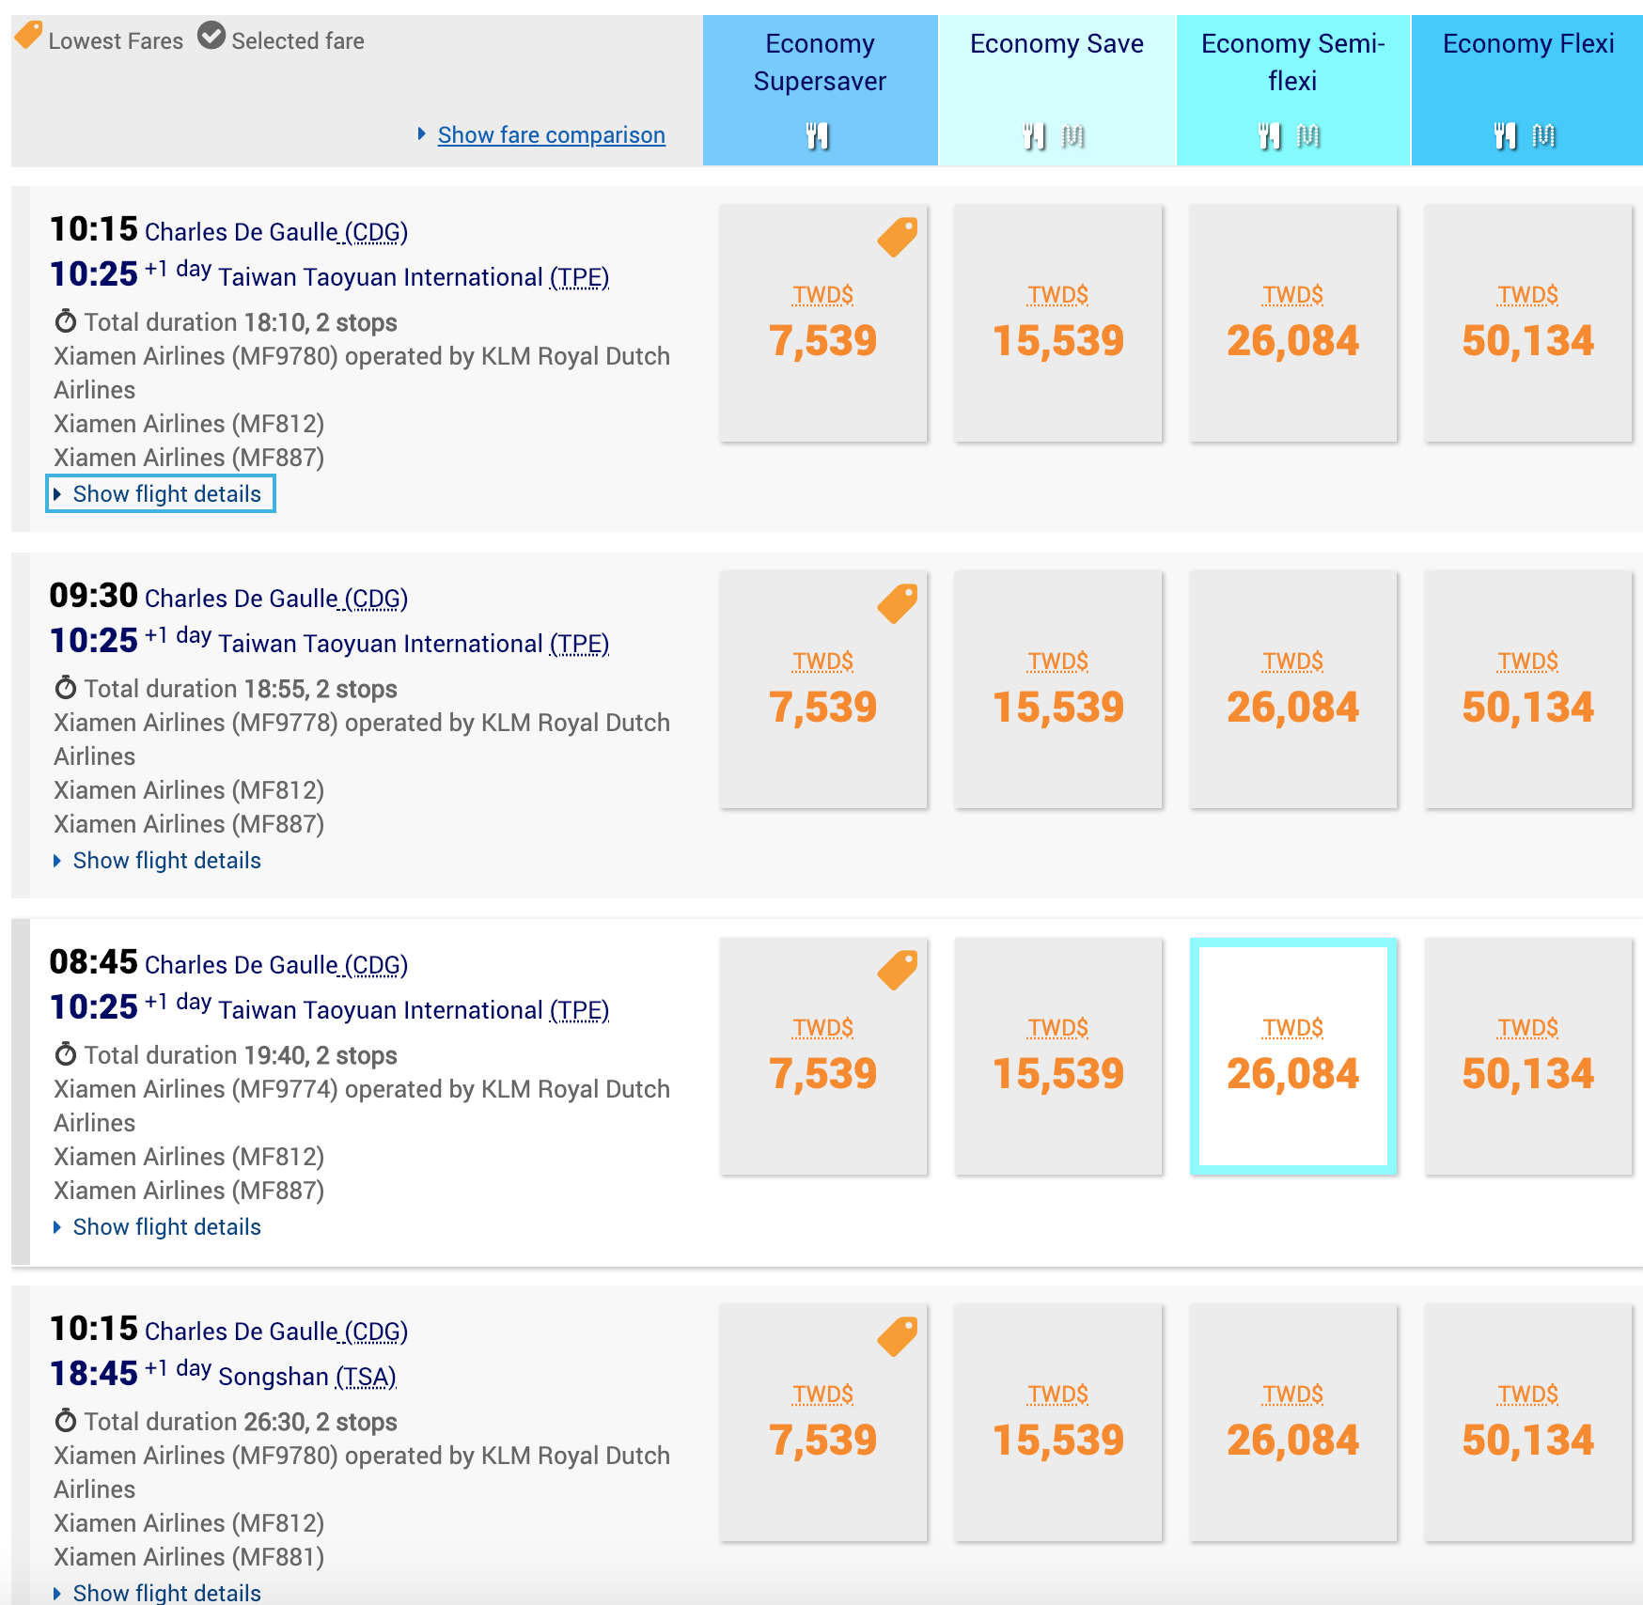Click the meal icon under Economy Semi-flexi
This screenshot has width=1643, height=1605.
click(1270, 136)
